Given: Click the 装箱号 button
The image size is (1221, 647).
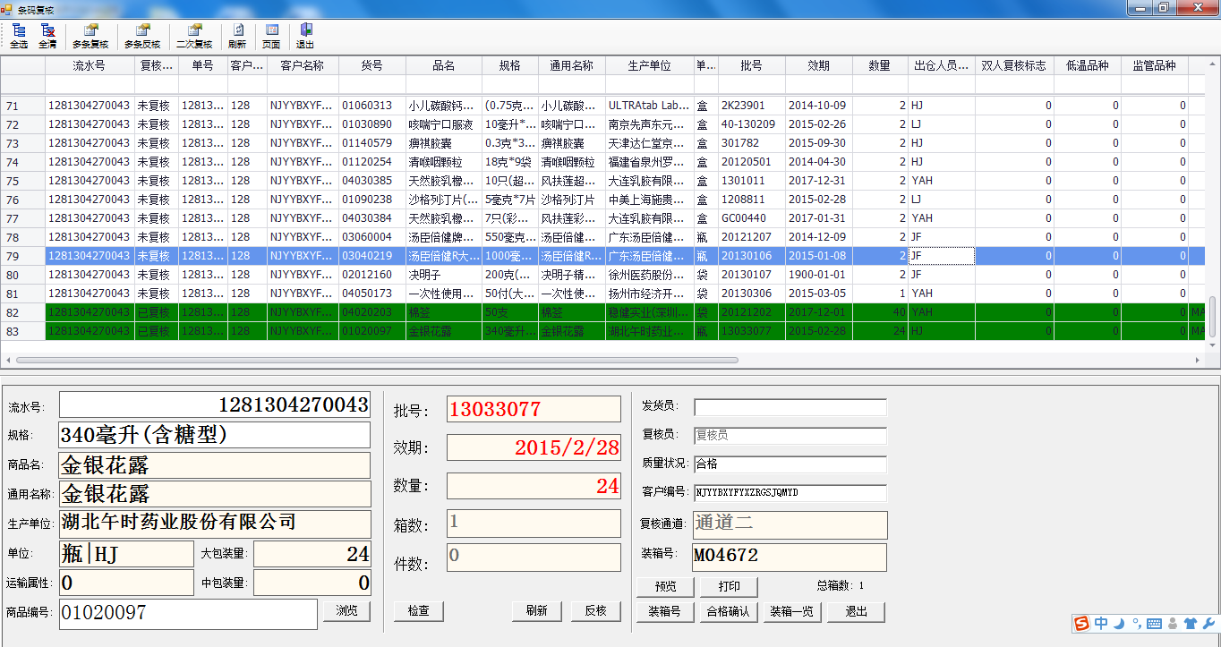Looking at the screenshot, I should click(x=666, y=612).
